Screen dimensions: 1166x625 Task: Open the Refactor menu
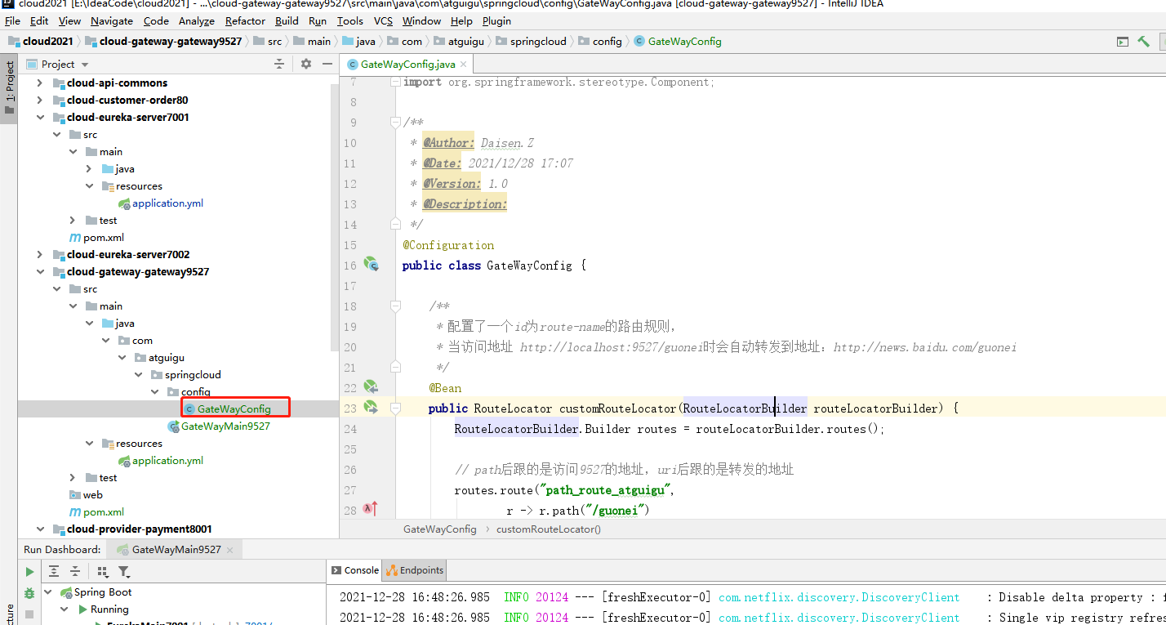[x=245, y=20]
